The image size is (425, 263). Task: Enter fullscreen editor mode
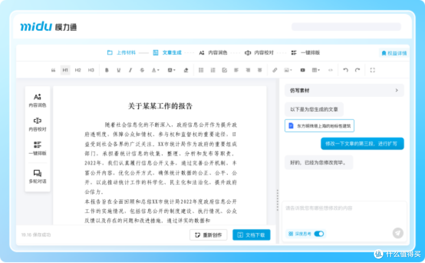(x=372, y=70)
